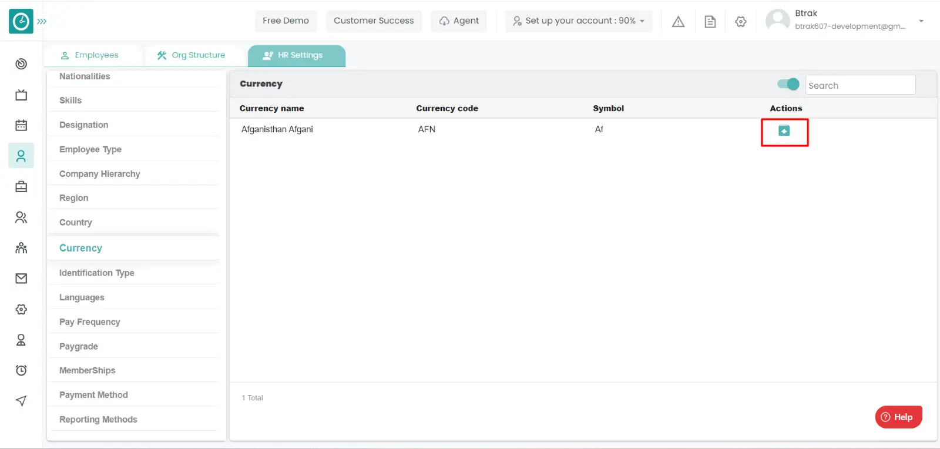This screenshot has height=449, width=940.
Task: Open the dashboard target icon in sidebar
Action: click(21, 64)
